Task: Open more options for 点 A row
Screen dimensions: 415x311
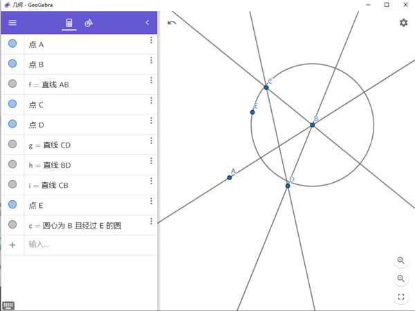Action: coord(151,40)
